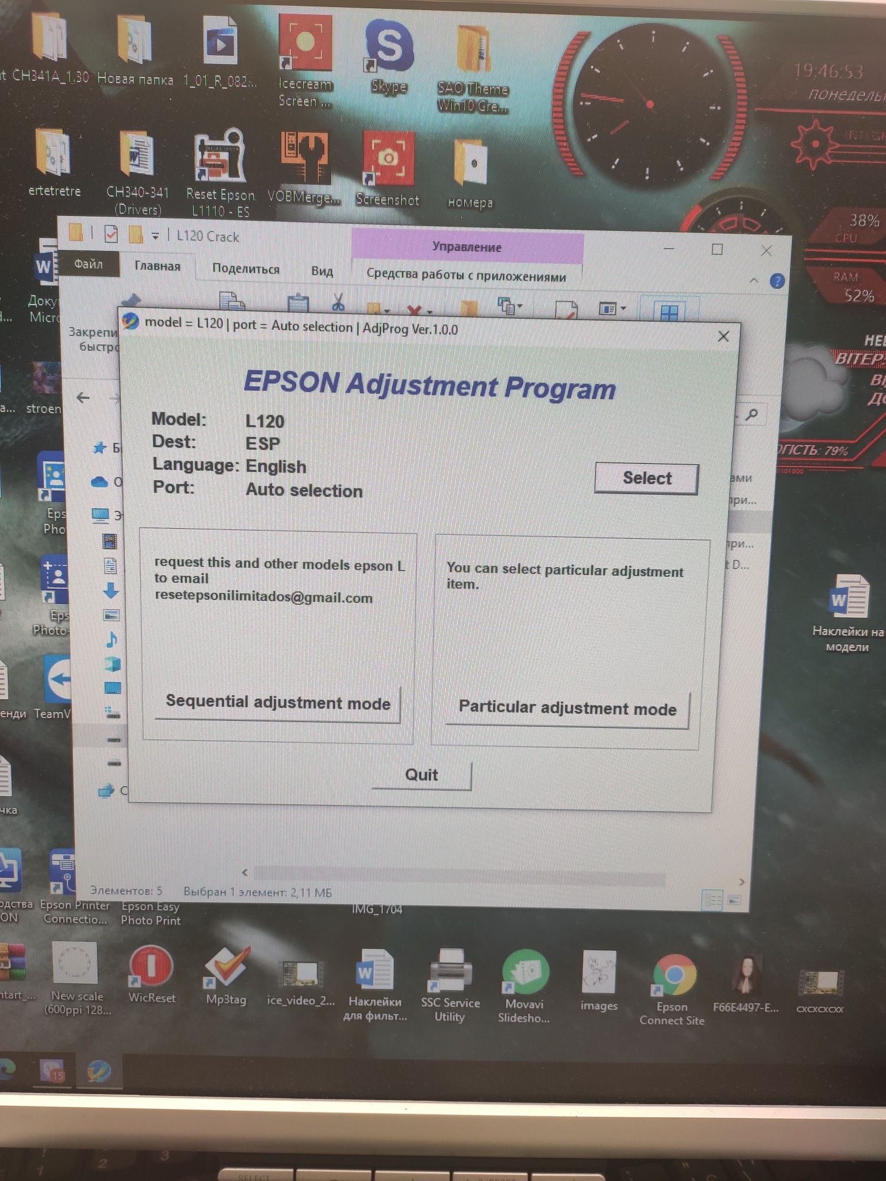This screenshot has height=1181, width=886.
Task: Open New scale (600ppi 128 file
Action: [x=76, y=978]
